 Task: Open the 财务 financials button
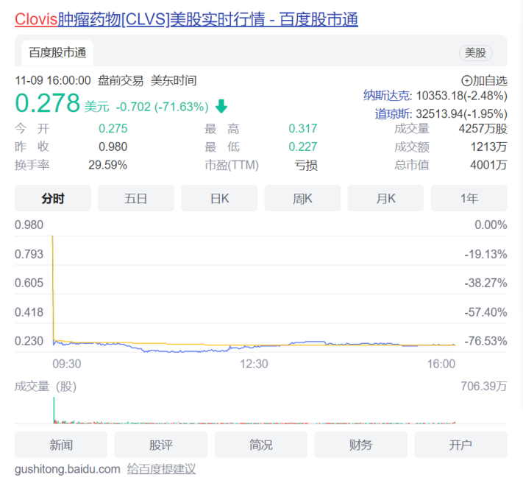pos(360,445)
